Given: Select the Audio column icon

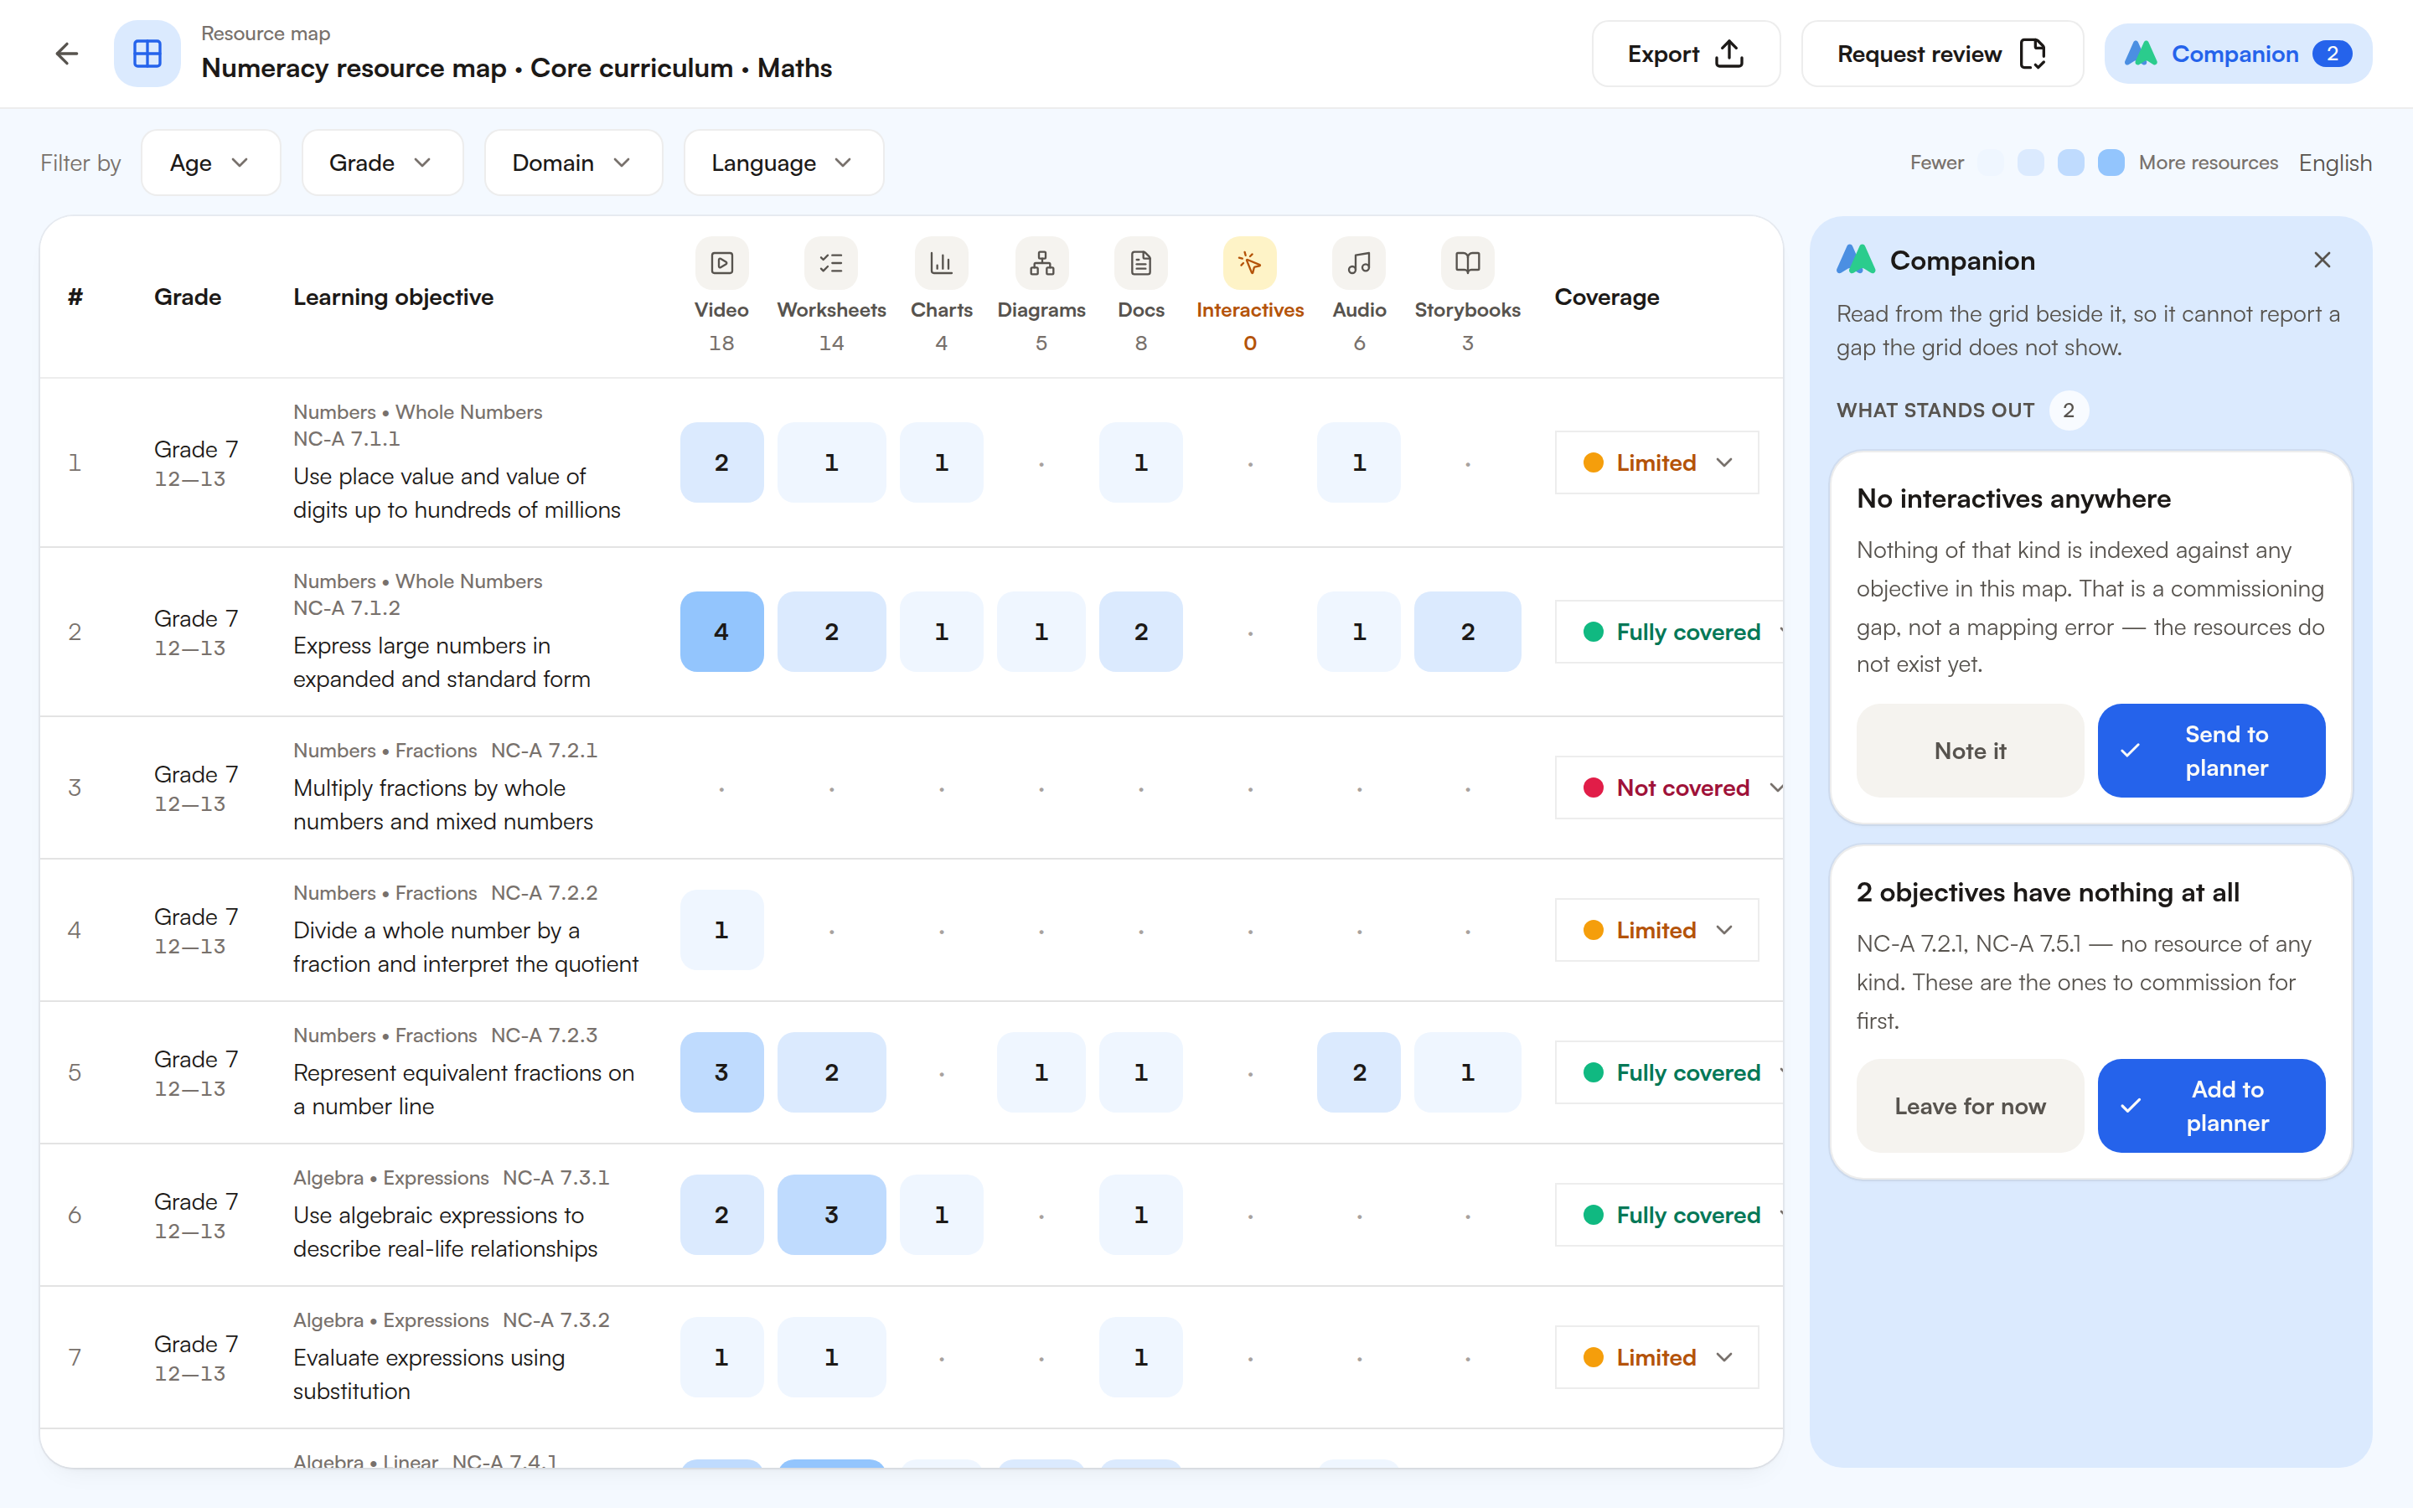Looking at the screenshot, I should 1359,263.
